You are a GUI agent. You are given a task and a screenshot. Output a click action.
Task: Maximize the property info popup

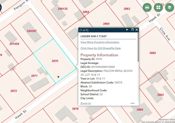pyautogui.click(x=132, y=30)
